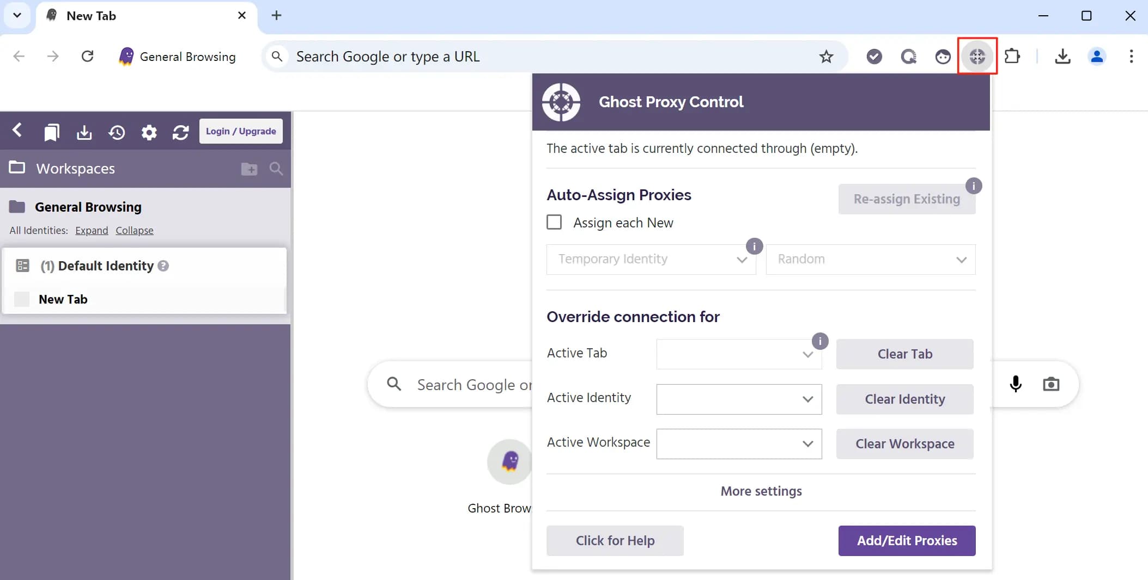The width and height of the screenshot is (1148, 580).
Task: Click the Login / Upgrade button
Action: (240, 131)
